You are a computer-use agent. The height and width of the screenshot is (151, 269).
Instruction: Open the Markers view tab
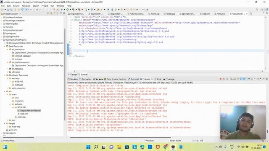(x=73, y=79)
